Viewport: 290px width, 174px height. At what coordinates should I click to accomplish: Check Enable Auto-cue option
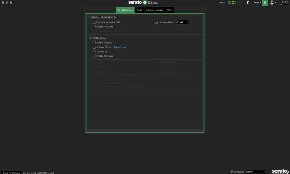94,56
